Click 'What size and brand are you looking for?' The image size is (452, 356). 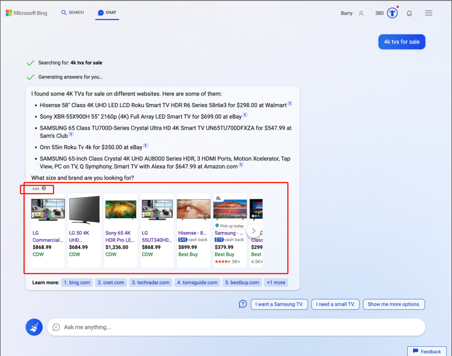[x=83, y=178]
